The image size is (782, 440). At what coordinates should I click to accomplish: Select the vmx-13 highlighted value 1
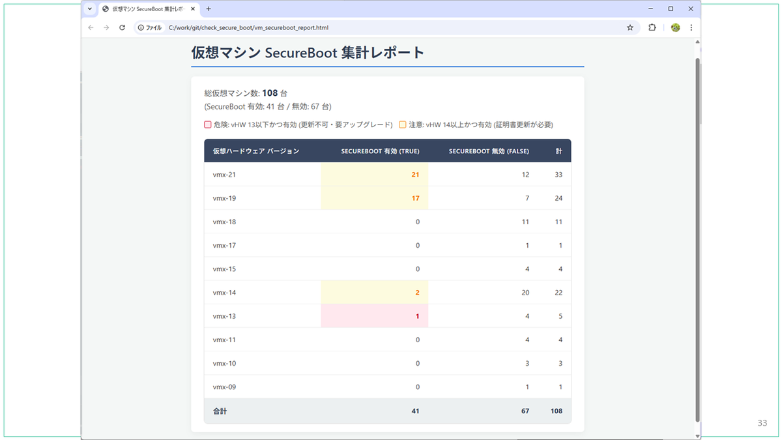[417, 316]
